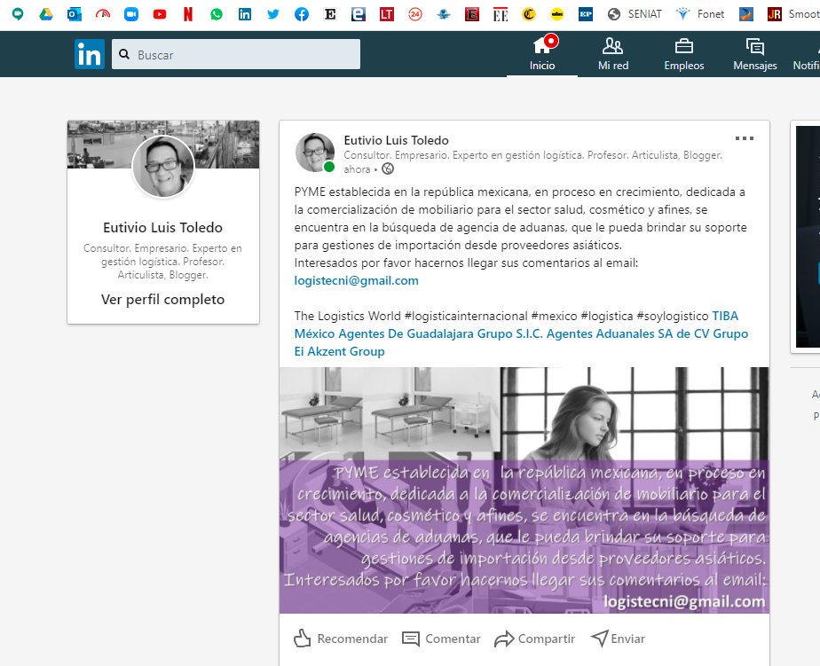Click the Recomendar button
This screenshot has width=820, height=666.
[x=341, y=639]
